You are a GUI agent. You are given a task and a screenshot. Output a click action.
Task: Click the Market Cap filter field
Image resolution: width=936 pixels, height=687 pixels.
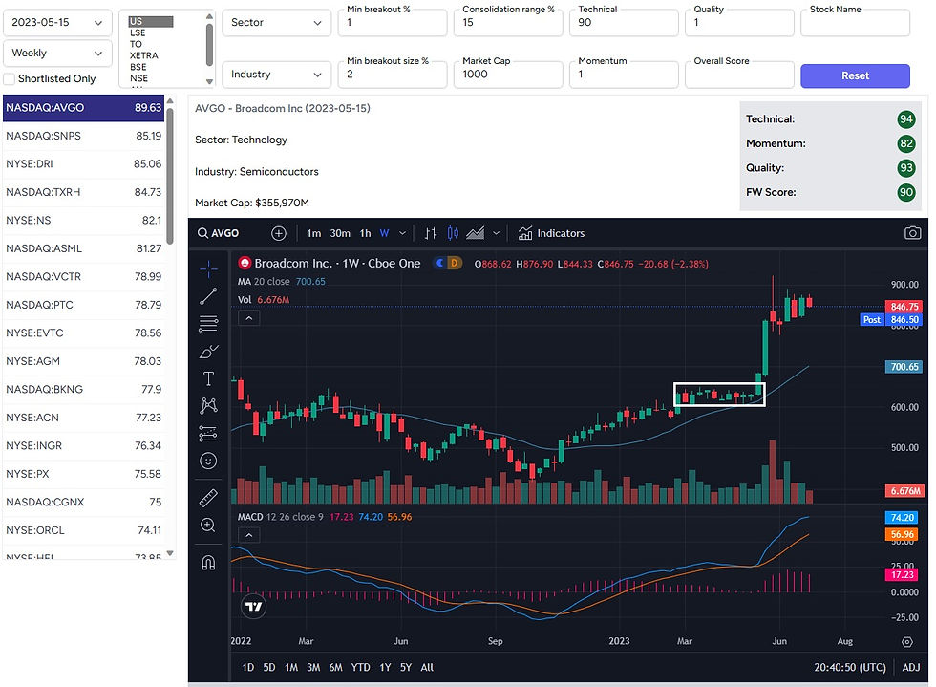(508, 75)
